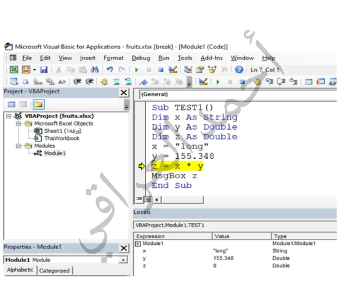This screenshot has width=341, height=302.
Task: Click the Quick Info icon
Action: click(38, 82)
